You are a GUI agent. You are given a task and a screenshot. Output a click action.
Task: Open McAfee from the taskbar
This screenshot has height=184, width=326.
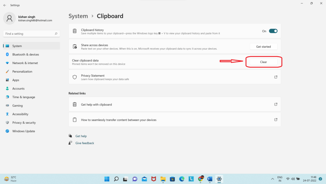point(154,179)
